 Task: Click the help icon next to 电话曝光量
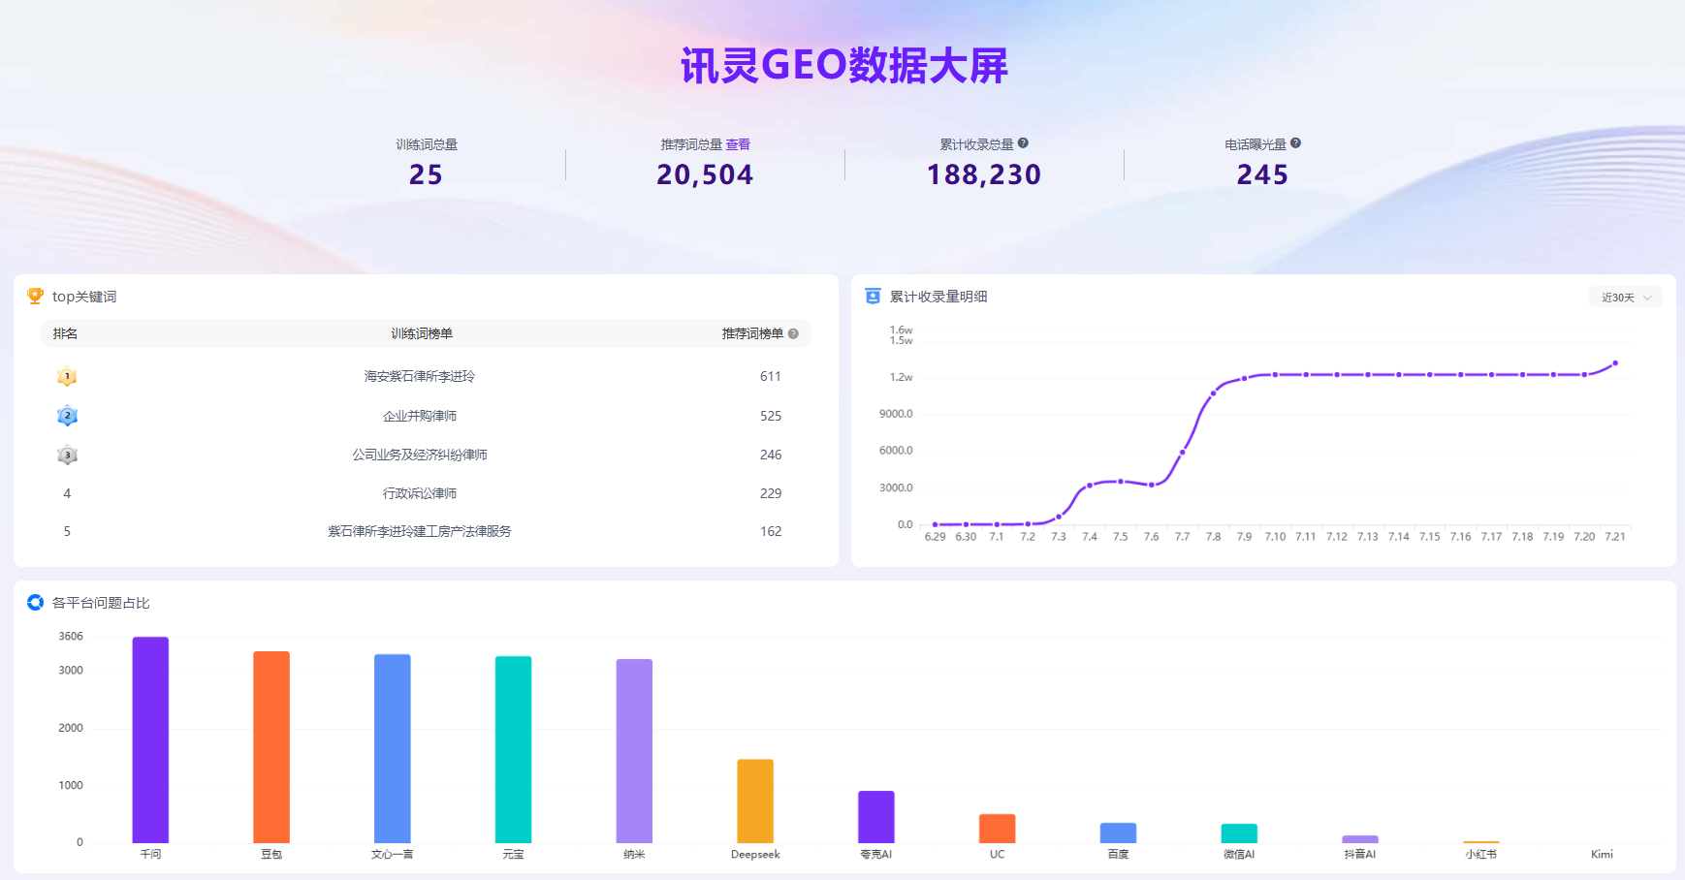(x=1295, y=142)
